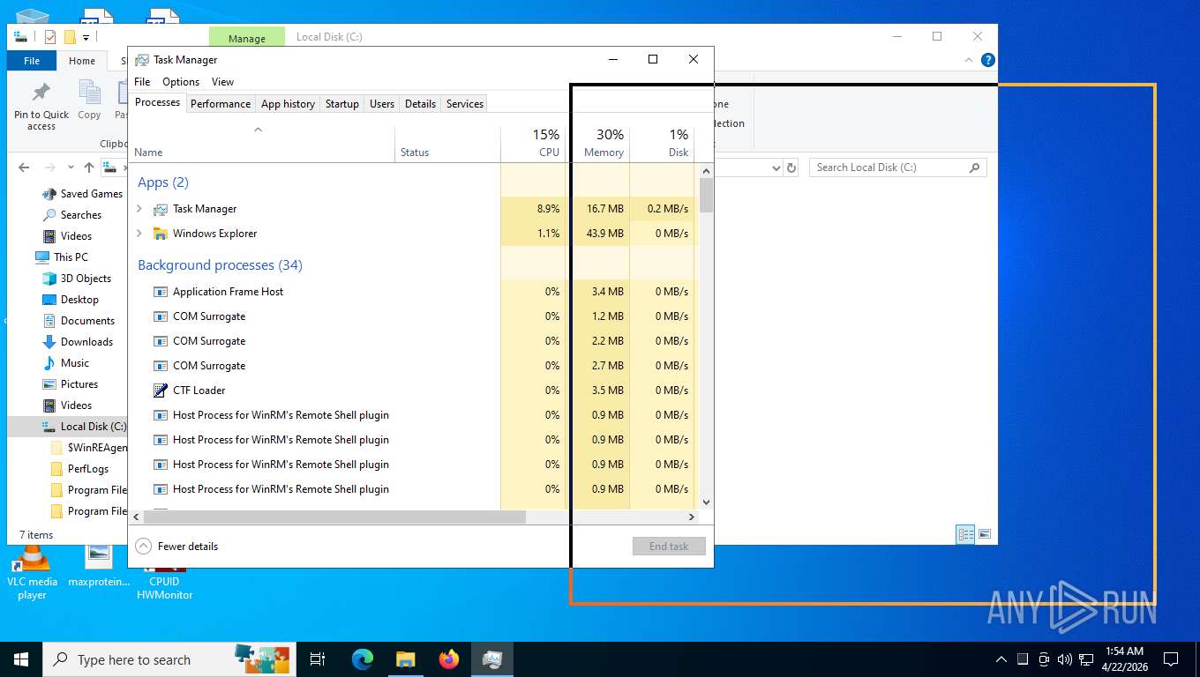The image size is (1200, 677).
Task: Select the maxprotein desktop file icon
Action: click(x=99, y=566)
